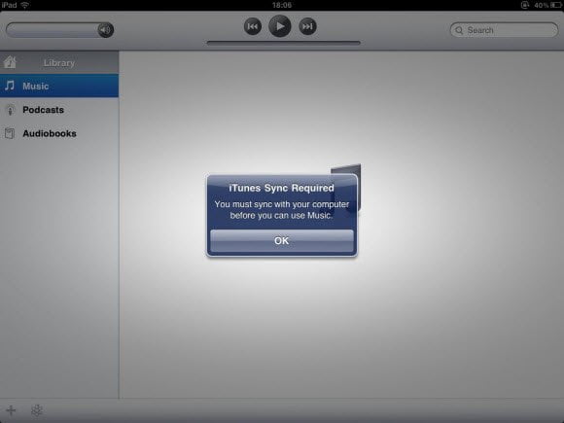Click the podcast microphone icon
This screenshot has height=423, width=564.
10,110
